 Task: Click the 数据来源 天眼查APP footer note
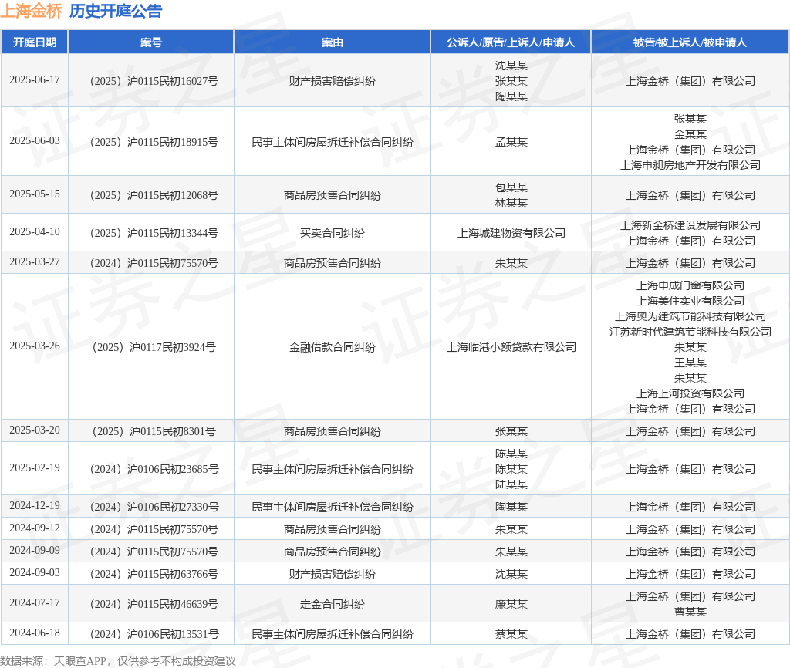tap(118, 661)
